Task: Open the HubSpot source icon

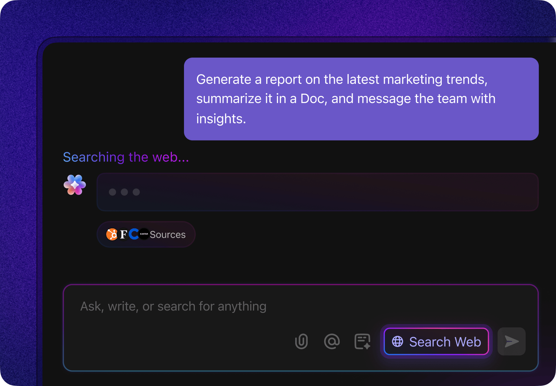Action: click(112, 234)
